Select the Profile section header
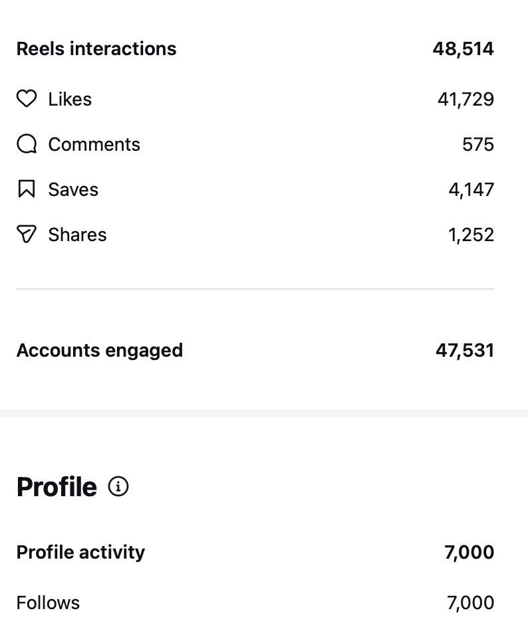 pyautogui.click(x=57, y=487)
